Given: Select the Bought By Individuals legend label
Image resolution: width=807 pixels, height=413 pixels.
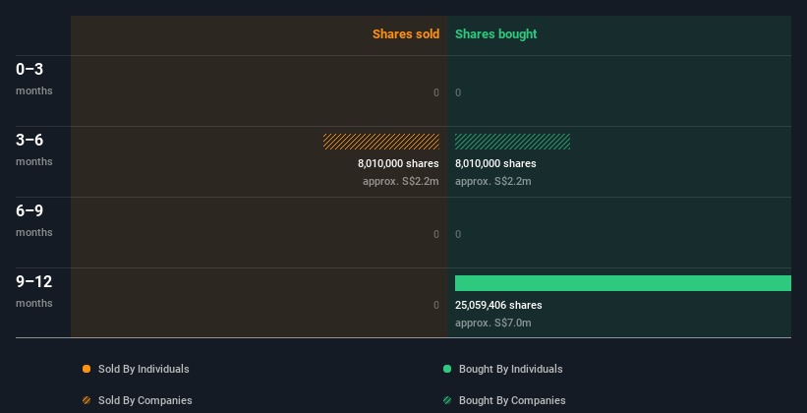Looking at the screenshot, I should tap(510, 369).
